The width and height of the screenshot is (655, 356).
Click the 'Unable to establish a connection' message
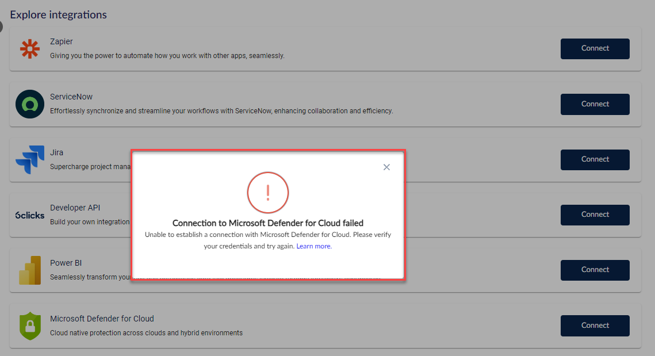[268, 240]
